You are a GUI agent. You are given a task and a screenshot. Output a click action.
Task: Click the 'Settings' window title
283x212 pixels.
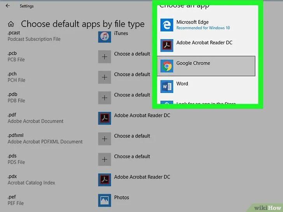[26, 6]
